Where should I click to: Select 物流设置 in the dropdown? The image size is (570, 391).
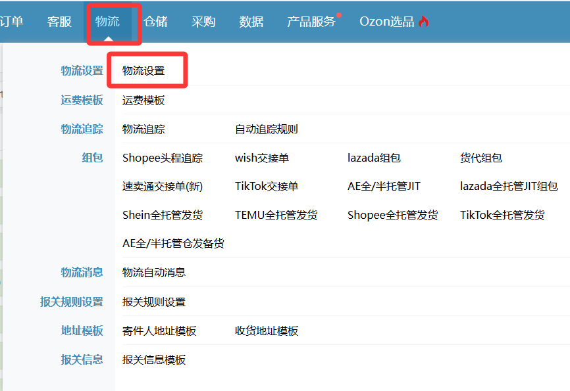pos(143,71)
